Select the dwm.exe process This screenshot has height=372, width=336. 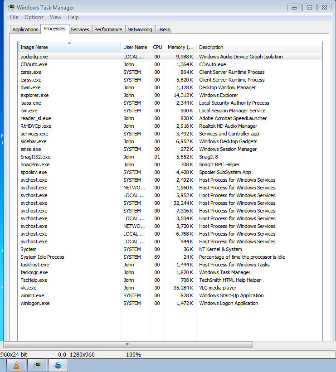(x=170, y=87)
